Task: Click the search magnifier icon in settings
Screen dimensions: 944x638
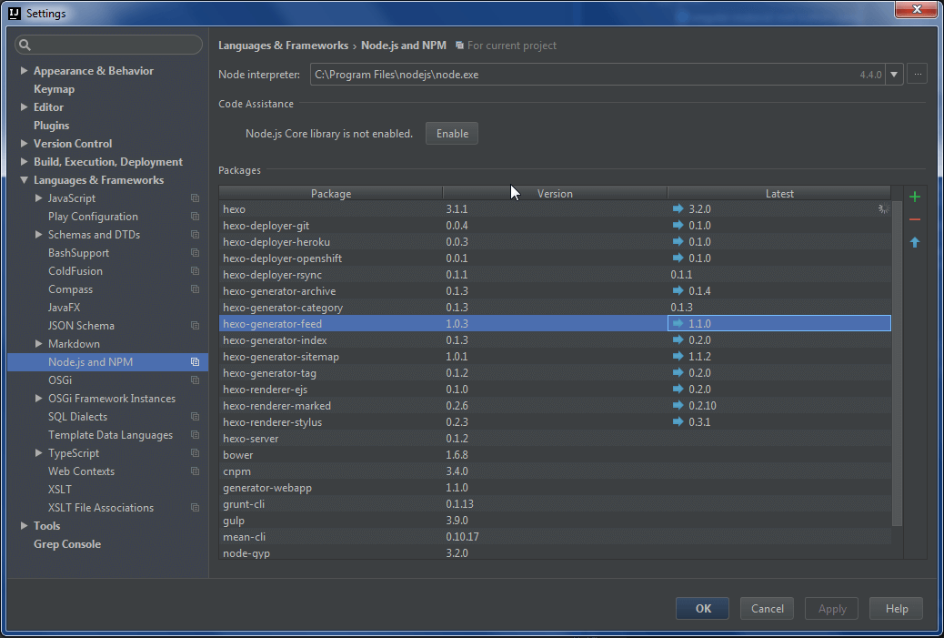Action: coord(25,45)
